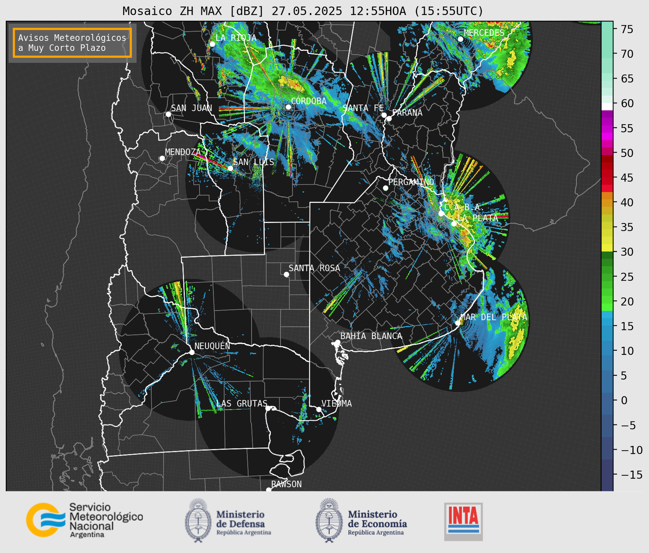
Task: Click the Avisos Meteorológicos a Muy Corto Plazo box
Action: (72, 43)
